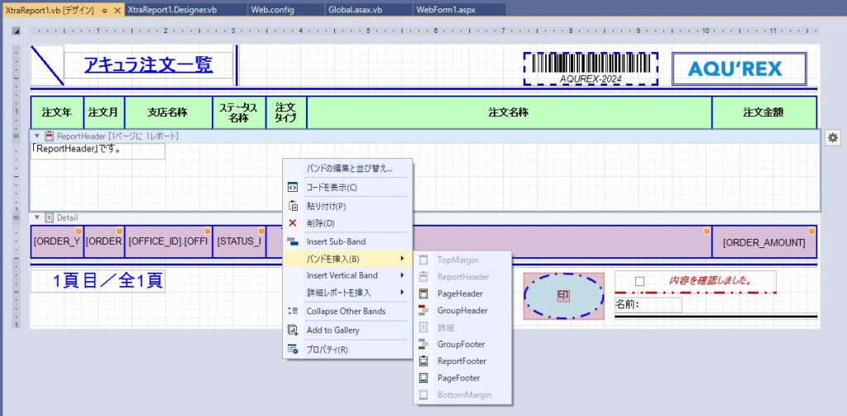
Task: Choose ReportFooter from the insert band list
Action: pos(462,361)
